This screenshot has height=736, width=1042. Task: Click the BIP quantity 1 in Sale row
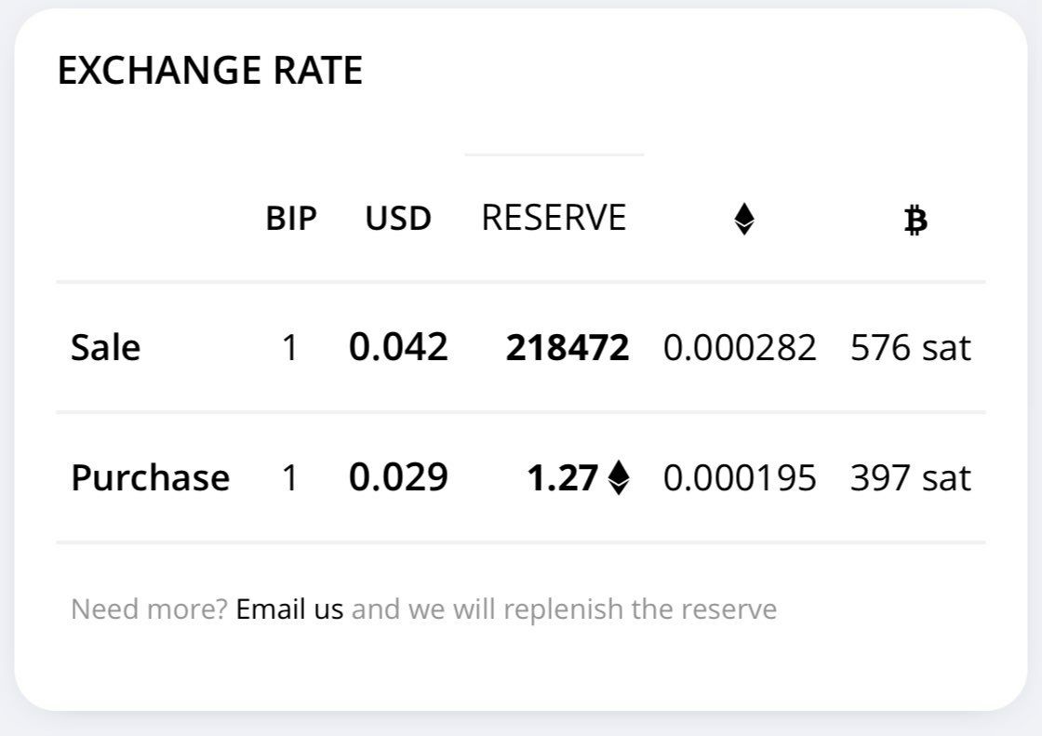point(289,348)
